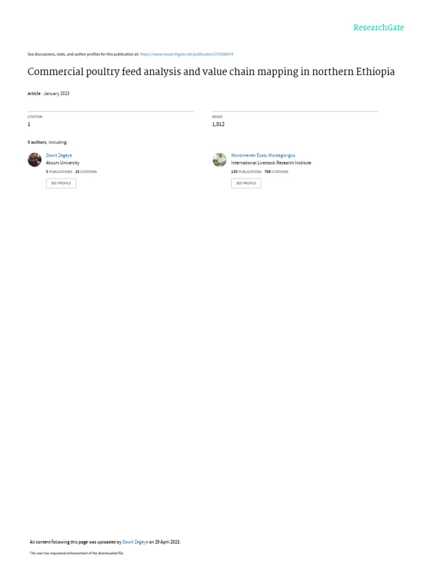Viewport: 425px width, 567px height.
Task: Click the ResearchGate logo
Action: tap(379, 28)
